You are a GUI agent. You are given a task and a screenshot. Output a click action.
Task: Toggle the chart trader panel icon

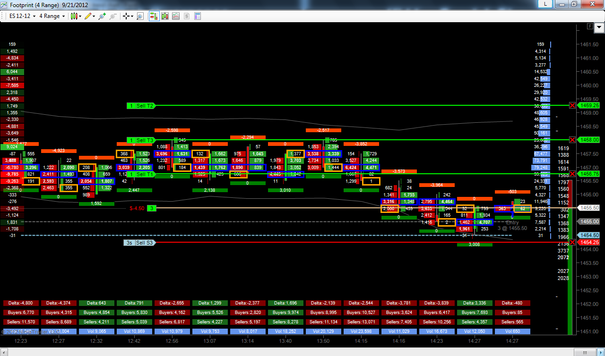pos(154,16)
